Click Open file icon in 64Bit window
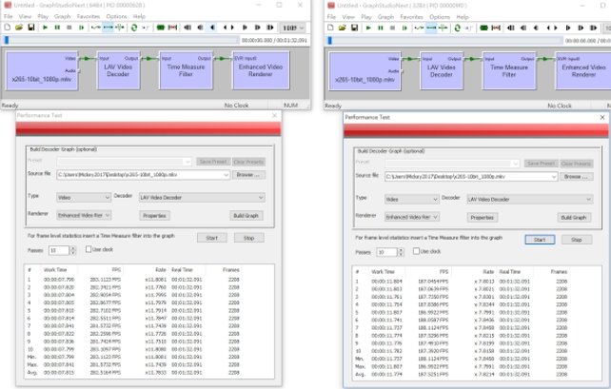611x389 pixels. click(19, 28)
